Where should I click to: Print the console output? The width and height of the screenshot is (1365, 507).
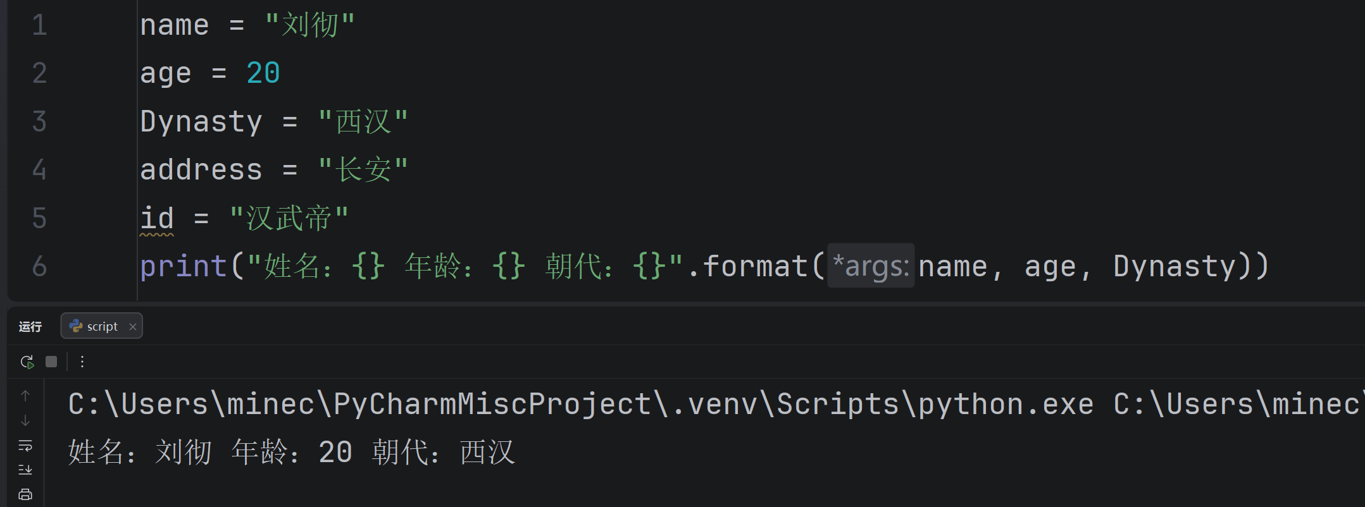(x=25, y=494)
